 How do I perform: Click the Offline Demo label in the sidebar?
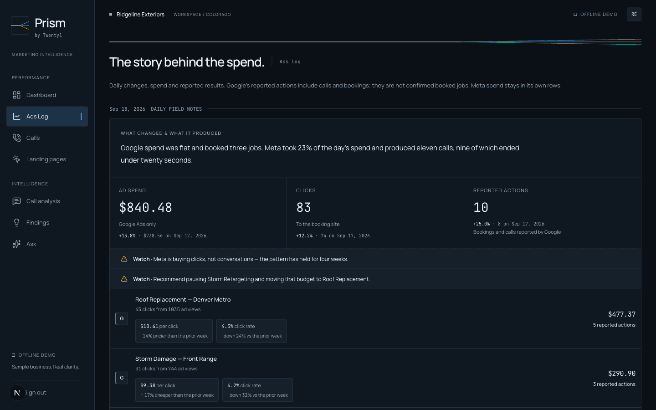[x=34, y=355]
